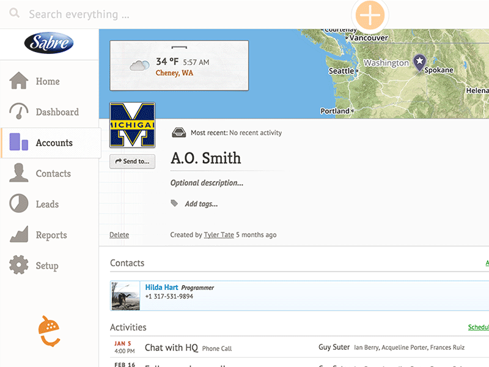Open the Hilda Hart contact link
Screen dimensions: 489x367
tap(161, 287)
